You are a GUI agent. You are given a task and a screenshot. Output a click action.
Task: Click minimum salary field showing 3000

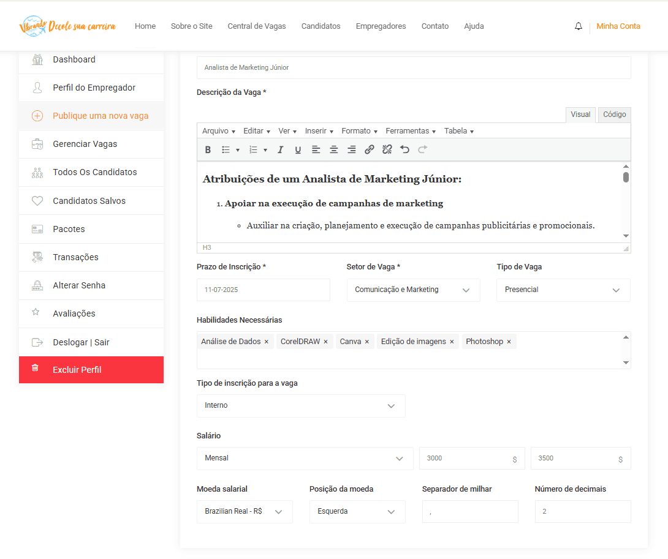click(472, 459)
